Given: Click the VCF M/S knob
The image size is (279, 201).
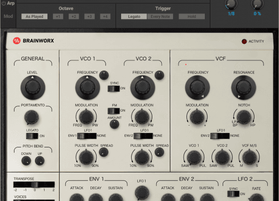Looking at the screenshot, I should 249,157.
